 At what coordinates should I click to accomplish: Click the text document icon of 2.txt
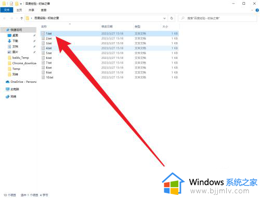pos(43,39)
